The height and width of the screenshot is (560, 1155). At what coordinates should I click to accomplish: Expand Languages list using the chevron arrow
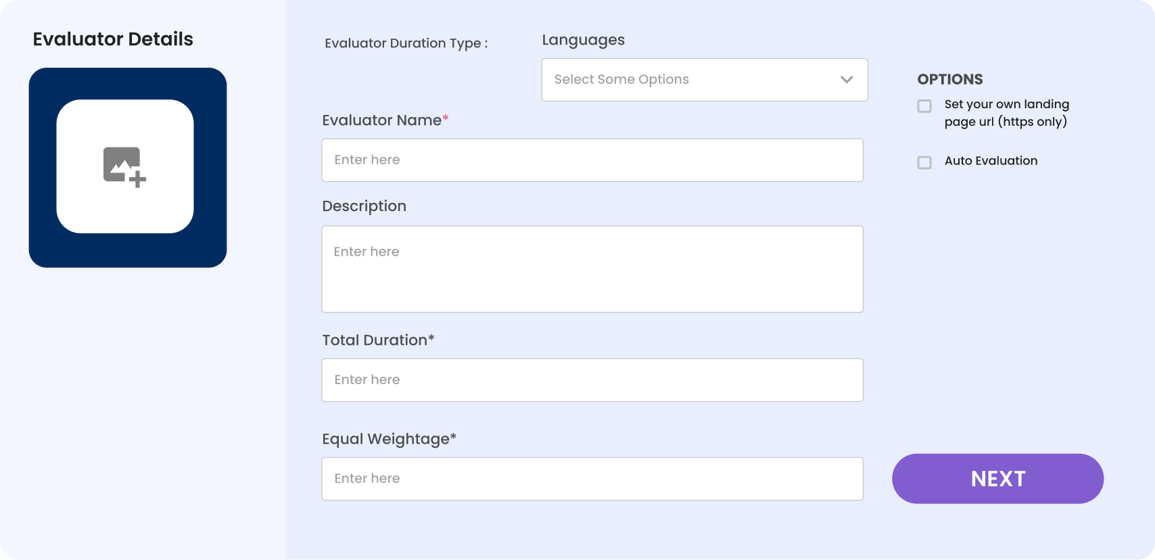[846, 80]
